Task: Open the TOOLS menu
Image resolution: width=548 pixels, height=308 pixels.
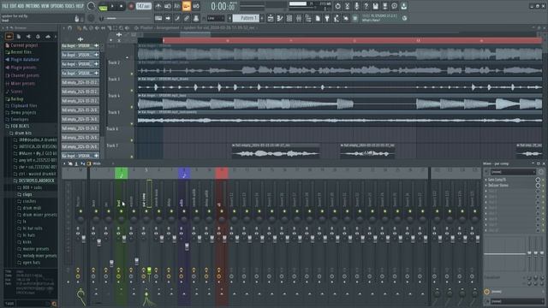Action: point(70,6)
